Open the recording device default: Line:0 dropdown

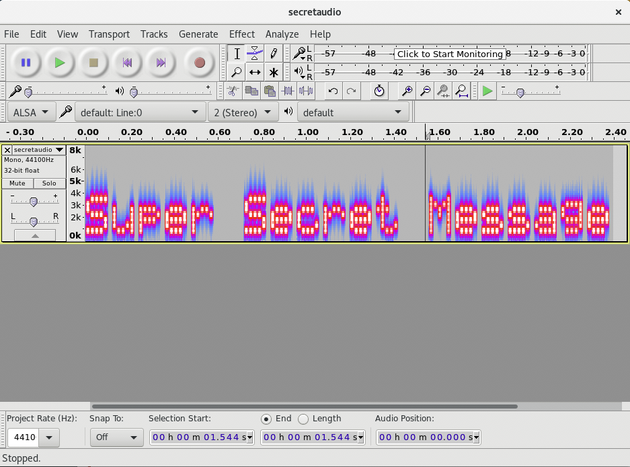[139, 112]
